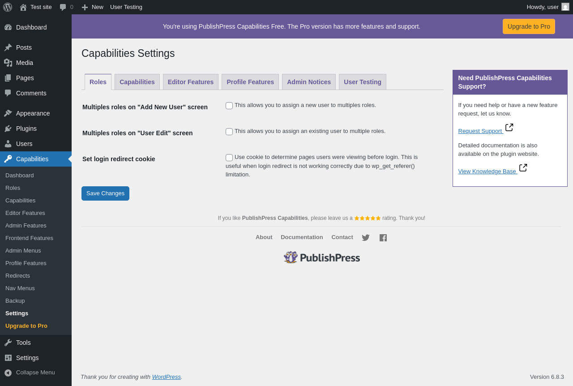
Task: Click the WordPress logo in the admin bar
Action: (x=8, y=7)
